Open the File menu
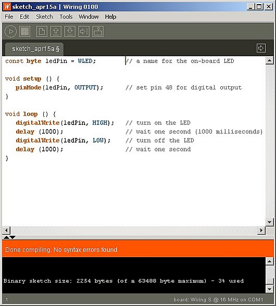The width and height of the screenshot is (276, 306). [x=9, y=17]
